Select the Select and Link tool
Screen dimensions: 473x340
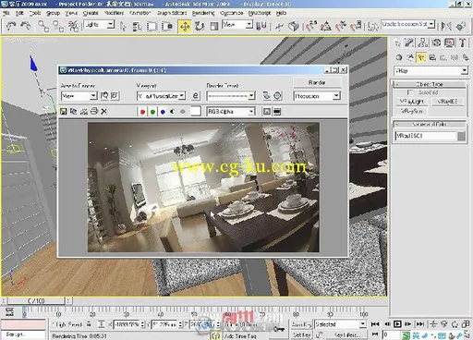43,26
